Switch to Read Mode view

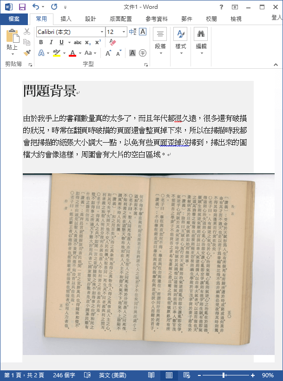point(151,375)
